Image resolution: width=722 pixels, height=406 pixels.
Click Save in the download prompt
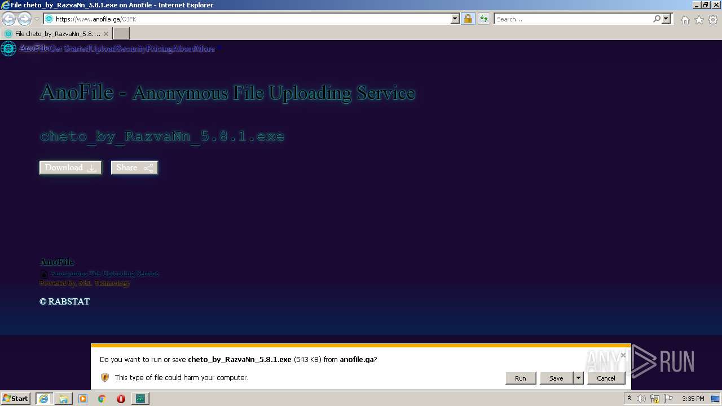click(x=556, y=378)
